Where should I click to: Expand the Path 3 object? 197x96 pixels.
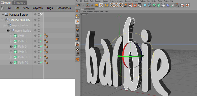(11, 41)
